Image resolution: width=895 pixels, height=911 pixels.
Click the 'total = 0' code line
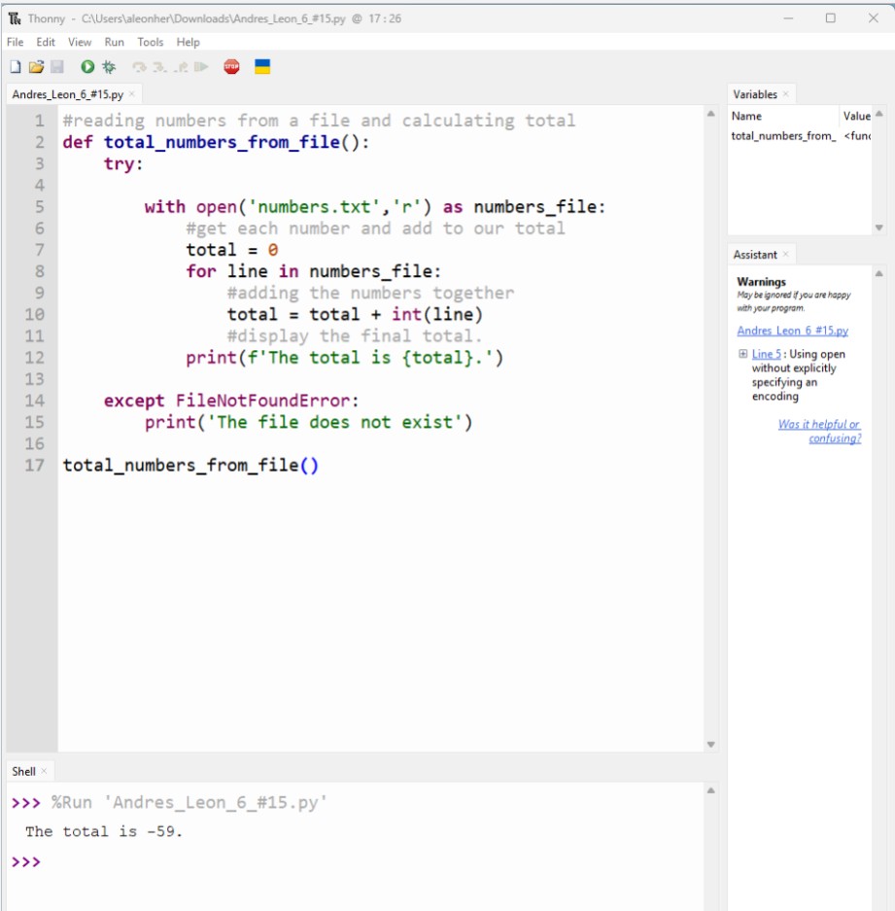(231, 250)
